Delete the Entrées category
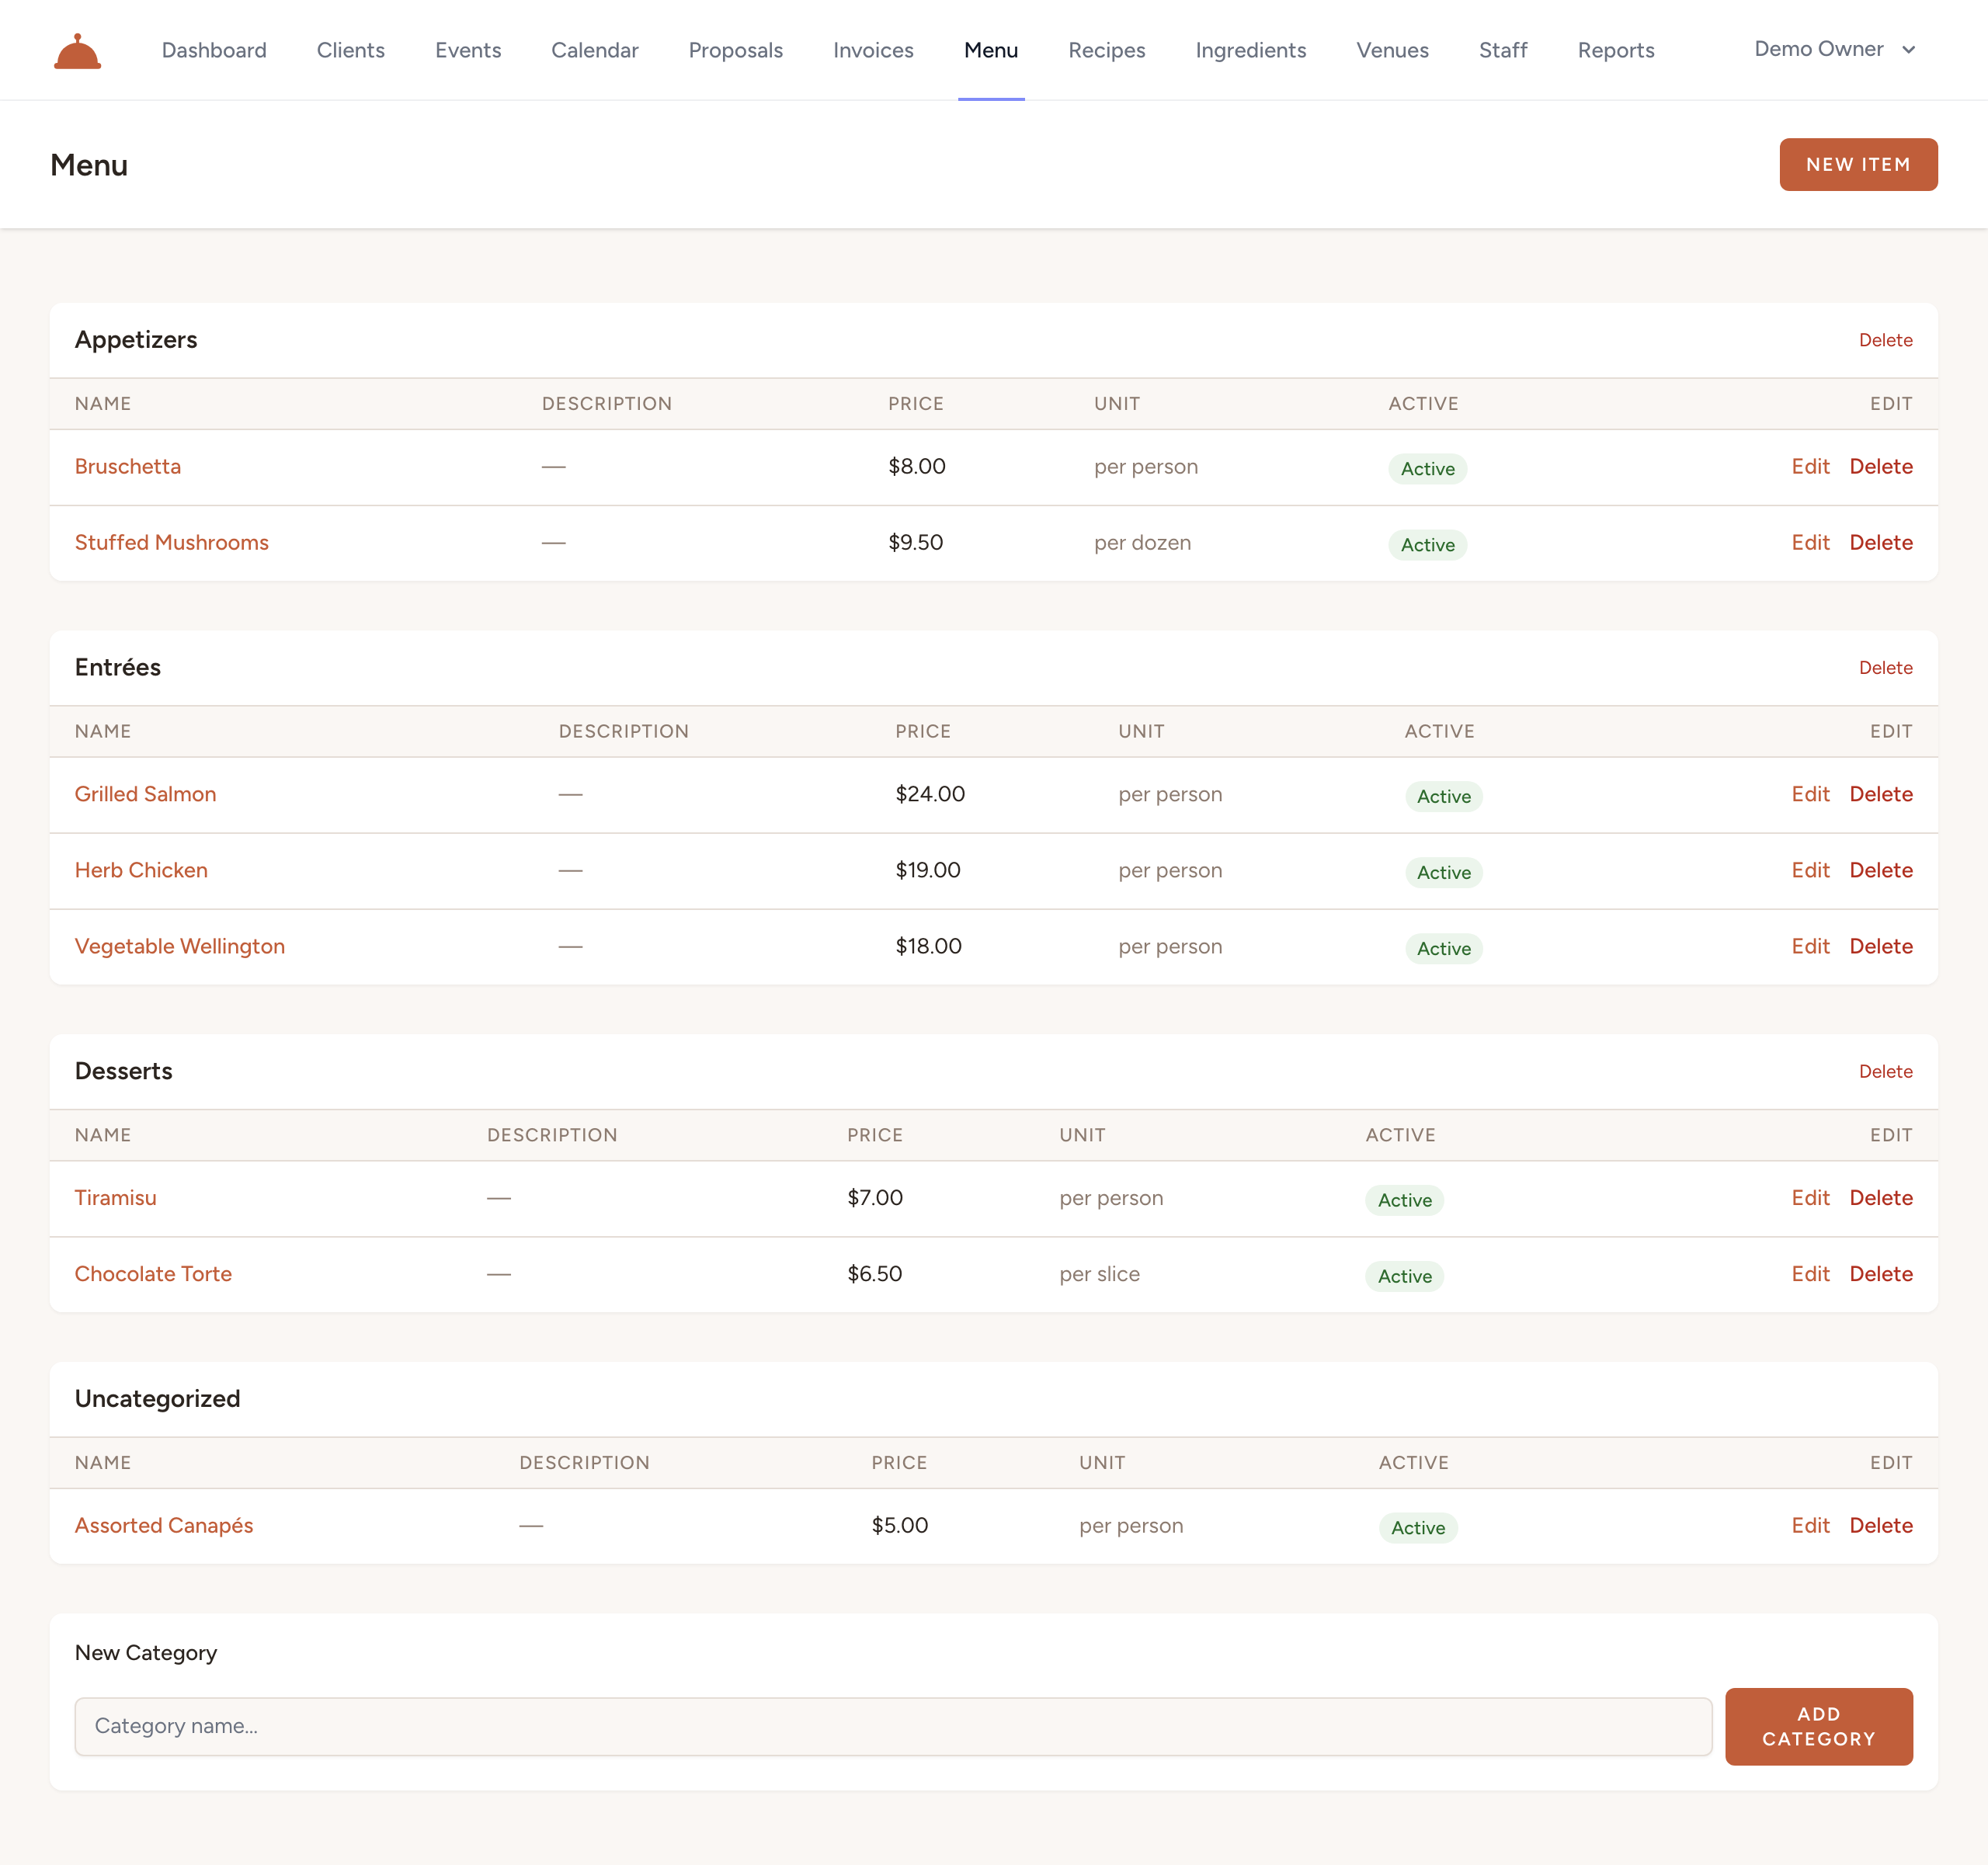 1885,667
